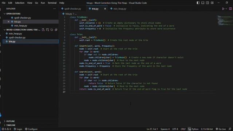Click the 'class Trie:' code line
The height and width of the screenshot is (131, 233).
pyautogui.click(x=76, y=35)
